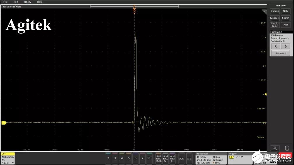The image size is (294, 165).
Task: Enable channel 7
Action: (x=142, y=158)
